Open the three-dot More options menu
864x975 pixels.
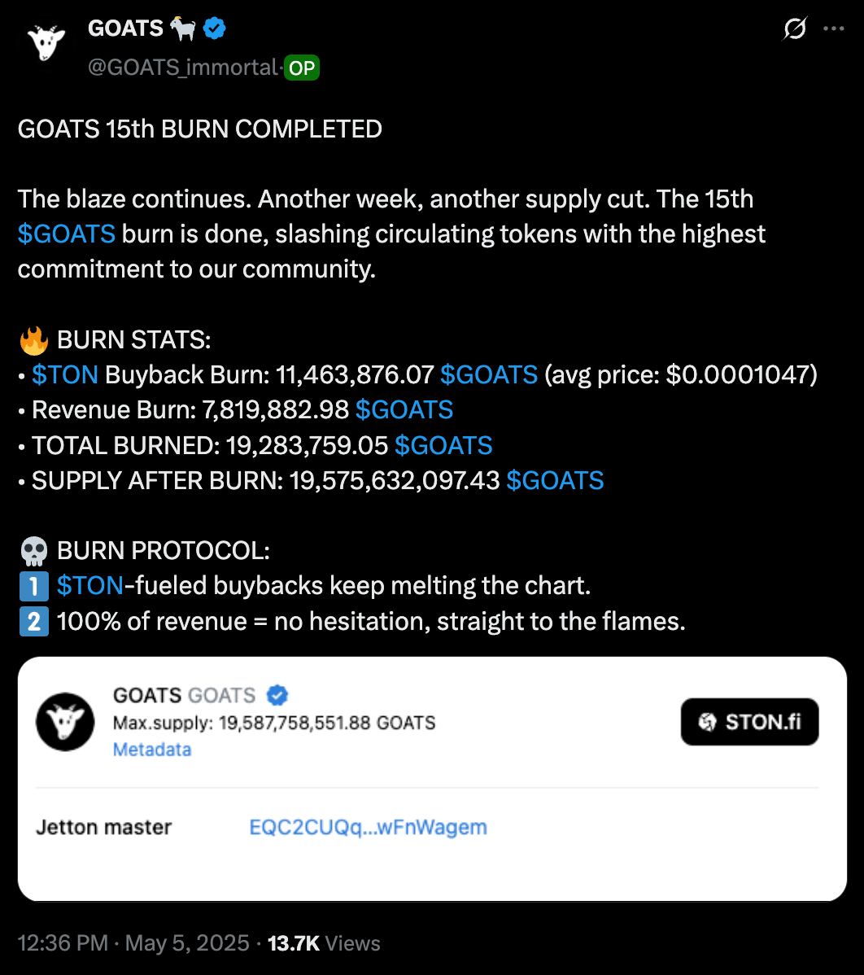click(x=834, y=29)
